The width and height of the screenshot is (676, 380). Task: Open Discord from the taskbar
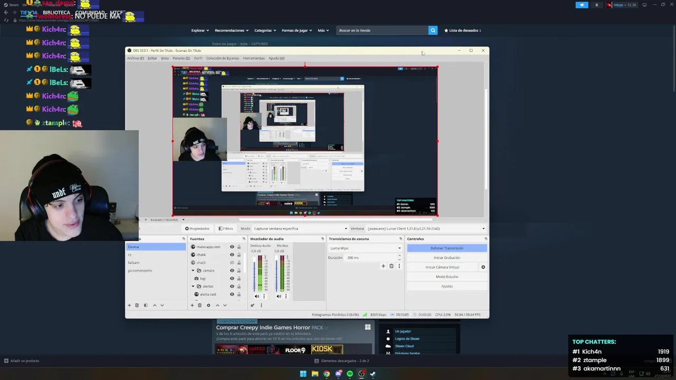[x=338, y=374]
